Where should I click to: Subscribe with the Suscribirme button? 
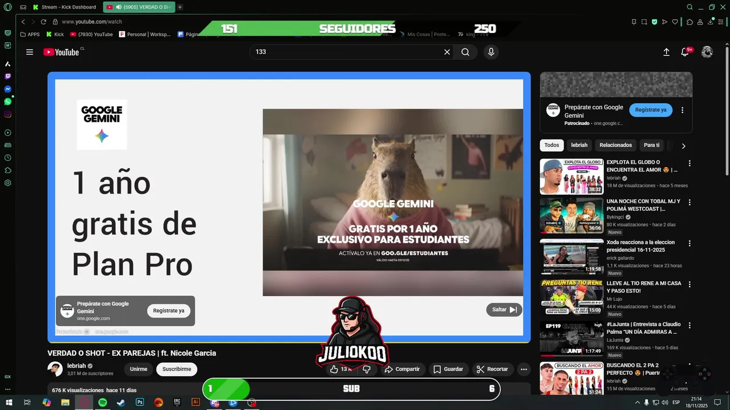click(x=177, y=369)
